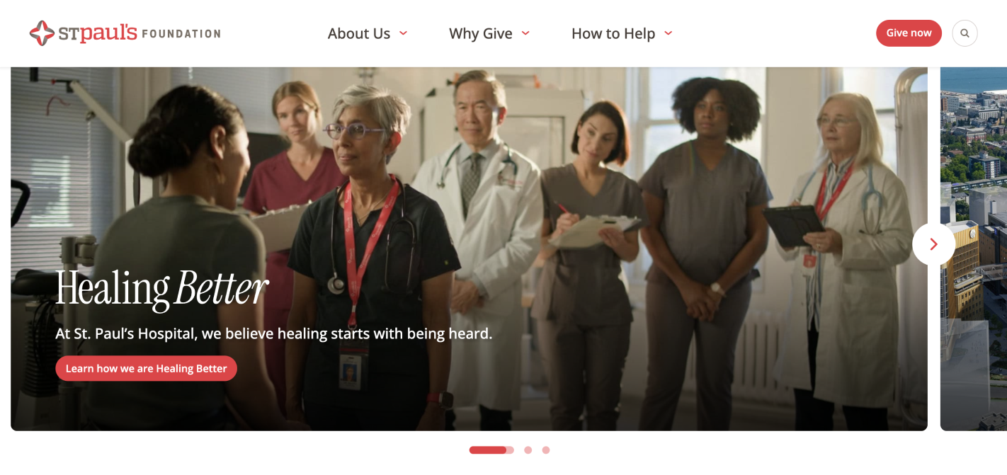Image resolution: width=1007 pixels, height=475 pixels.
Task: Click the FOUNDATION text in the logo
Action: coord(181,33)
